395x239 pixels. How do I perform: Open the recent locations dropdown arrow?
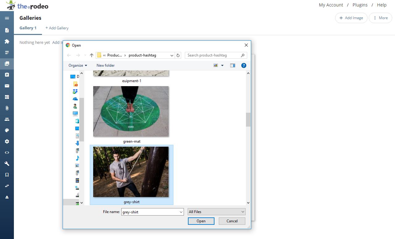[x=85, y=55]
